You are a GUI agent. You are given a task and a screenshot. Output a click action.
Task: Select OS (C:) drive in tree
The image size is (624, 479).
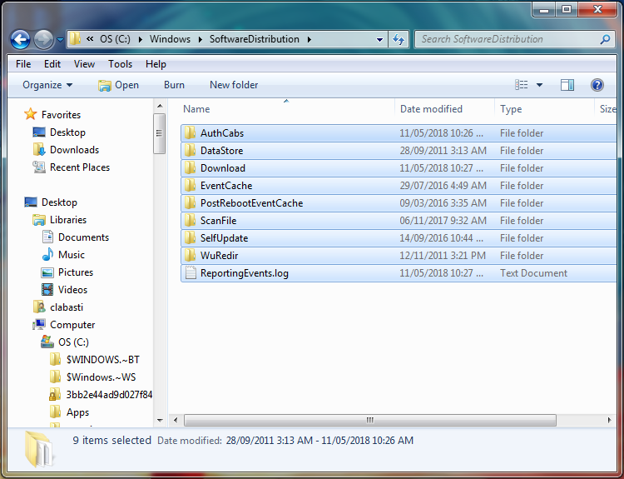coord(65,342)
